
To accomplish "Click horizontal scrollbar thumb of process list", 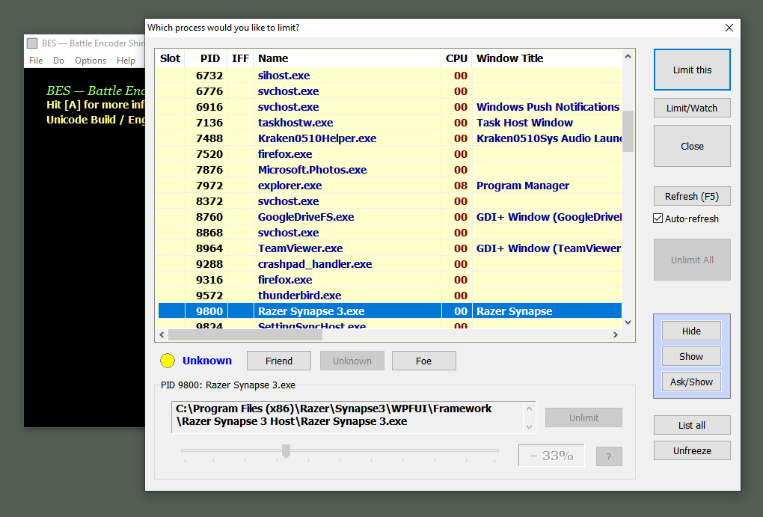I will point(245,335).
